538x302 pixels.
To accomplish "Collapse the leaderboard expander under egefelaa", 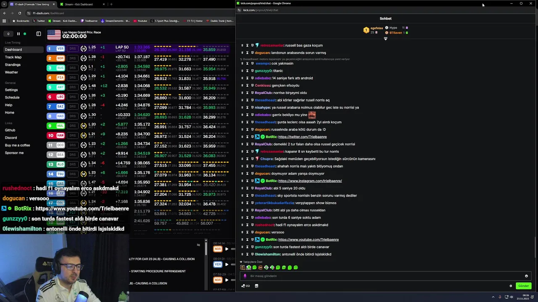I will click(385, 39).
